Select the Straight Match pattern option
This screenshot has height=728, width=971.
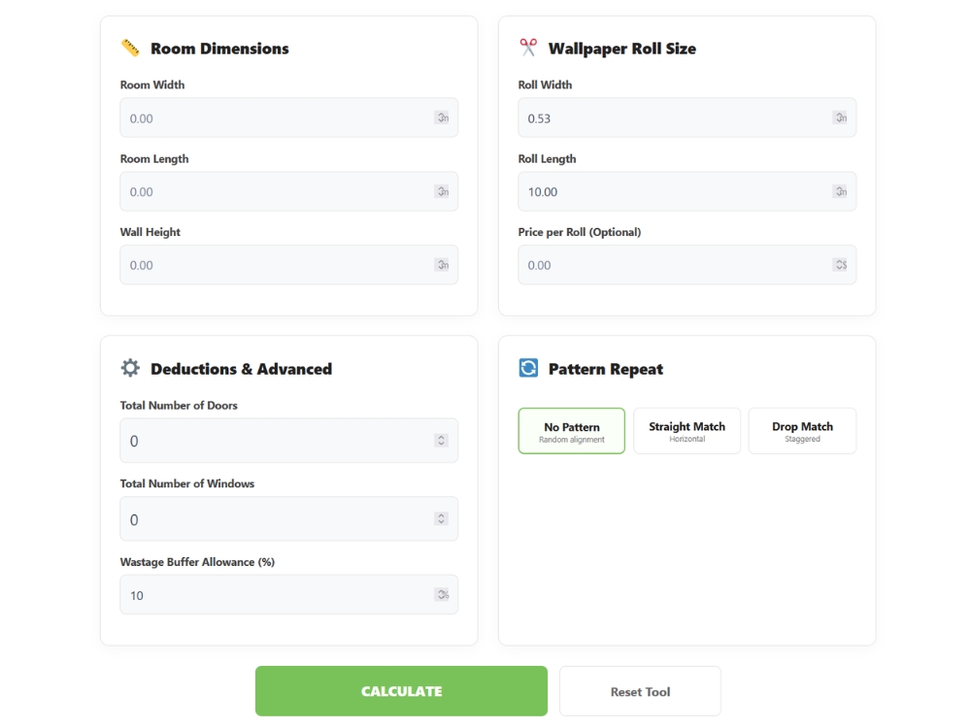point(686,430)
